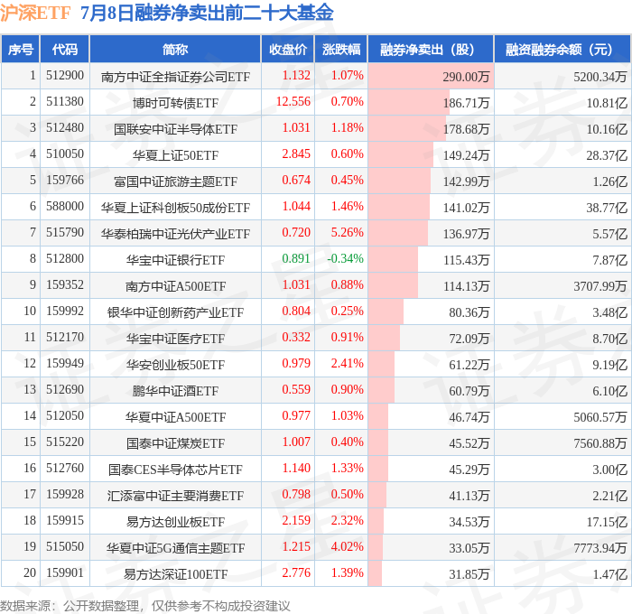Select 国联安中证半导体ETF row name

tap(175, 129)
